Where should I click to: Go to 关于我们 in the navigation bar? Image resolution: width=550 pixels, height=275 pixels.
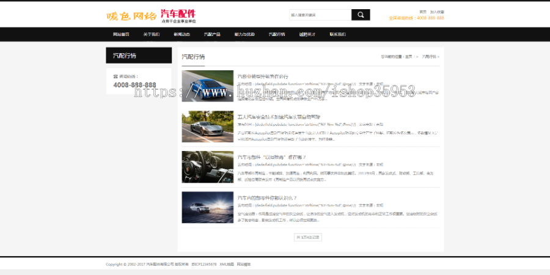pyautogui.click(x=151, y=35)
